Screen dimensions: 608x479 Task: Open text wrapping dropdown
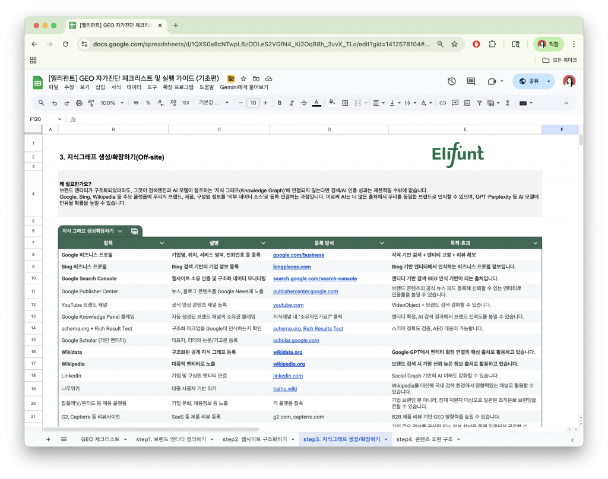410,103
